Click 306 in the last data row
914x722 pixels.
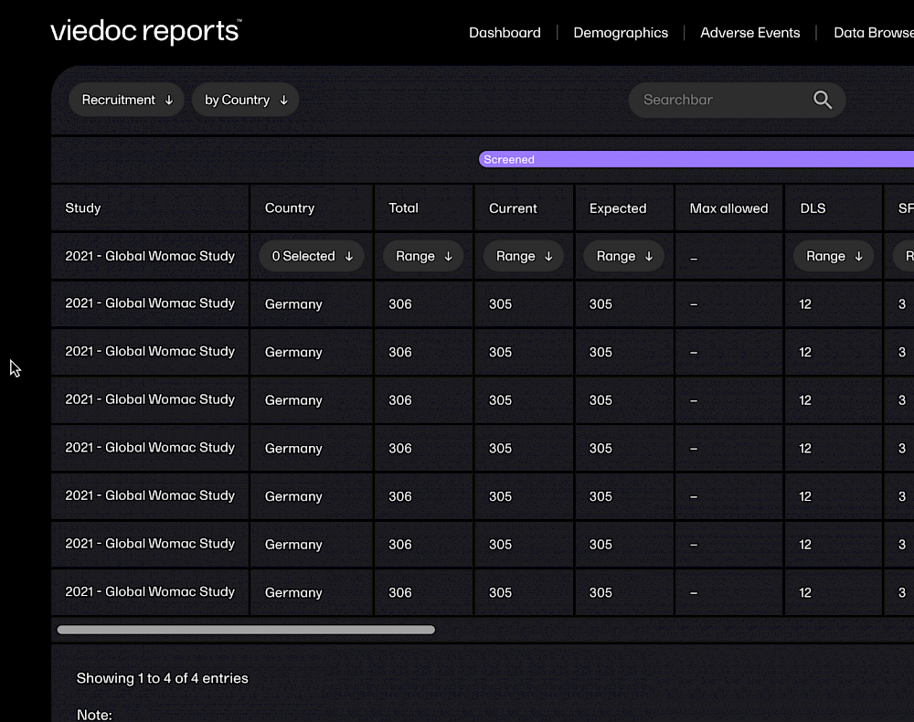[x=400, y=592]
